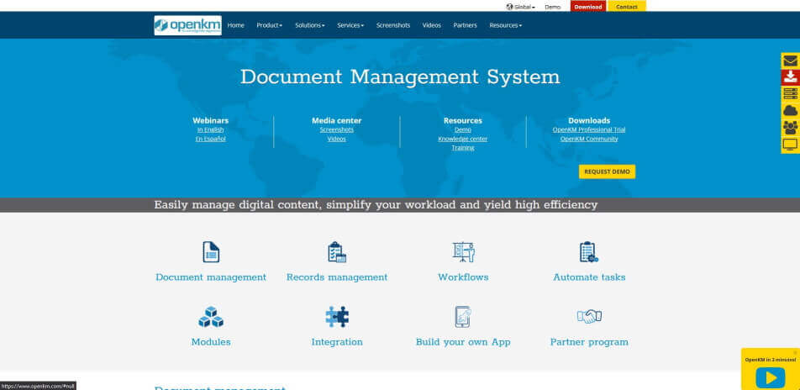Open OpenKM Community download link
The image size is (800, 390).
[x=589, y=139]
